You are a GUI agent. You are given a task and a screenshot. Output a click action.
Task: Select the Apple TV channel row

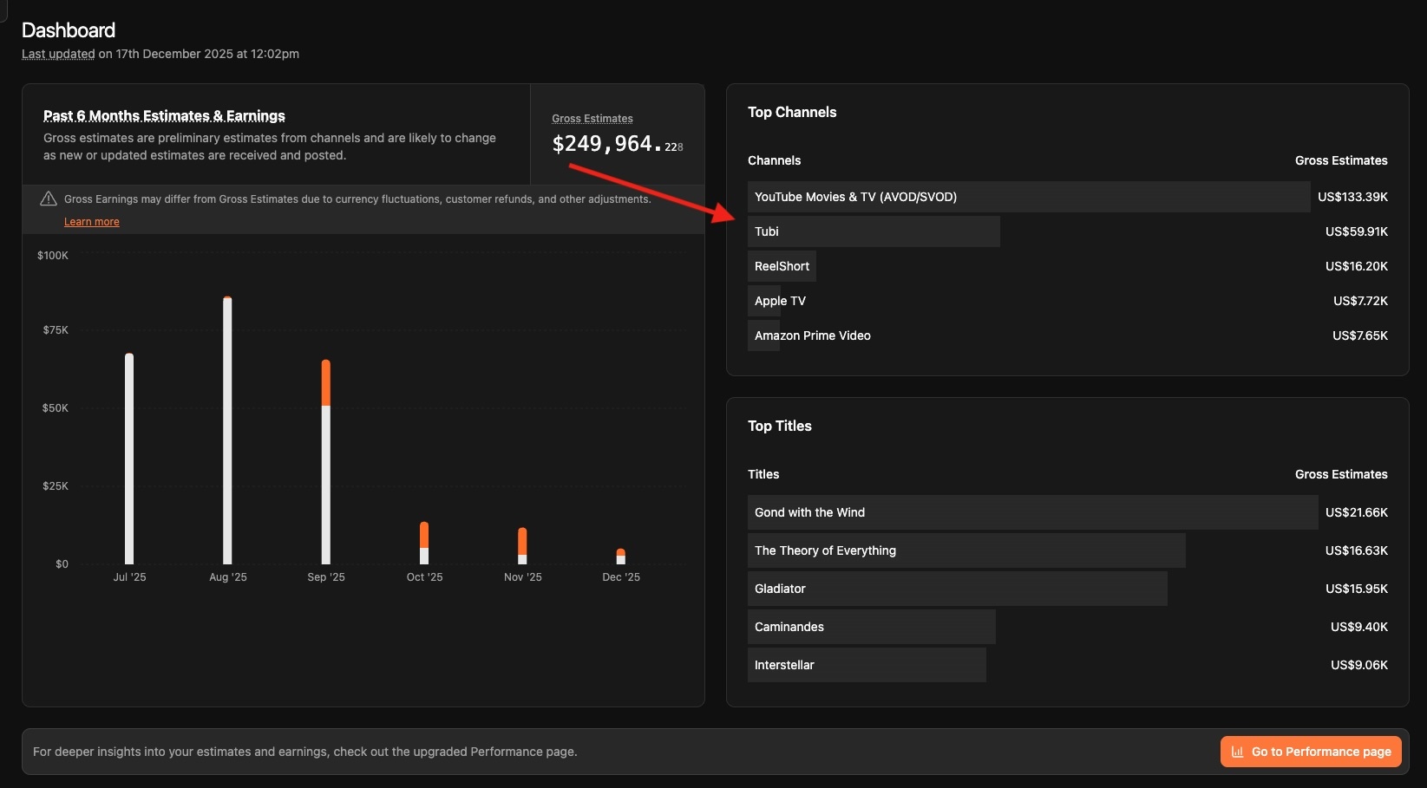pos(1068,301)
